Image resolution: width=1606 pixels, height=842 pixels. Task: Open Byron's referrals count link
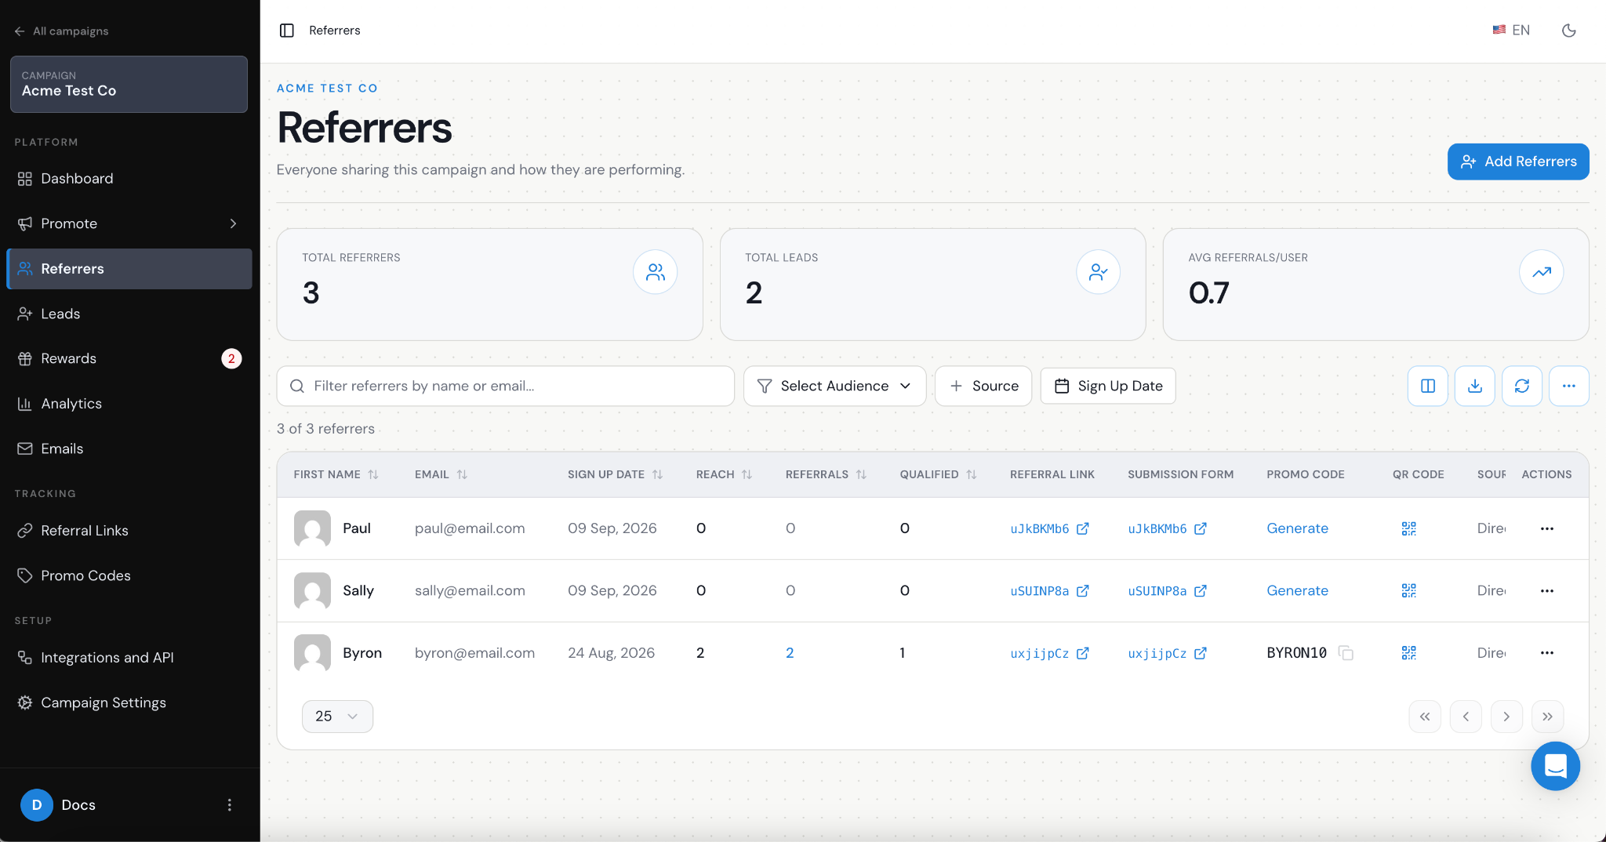pos(790,653)
